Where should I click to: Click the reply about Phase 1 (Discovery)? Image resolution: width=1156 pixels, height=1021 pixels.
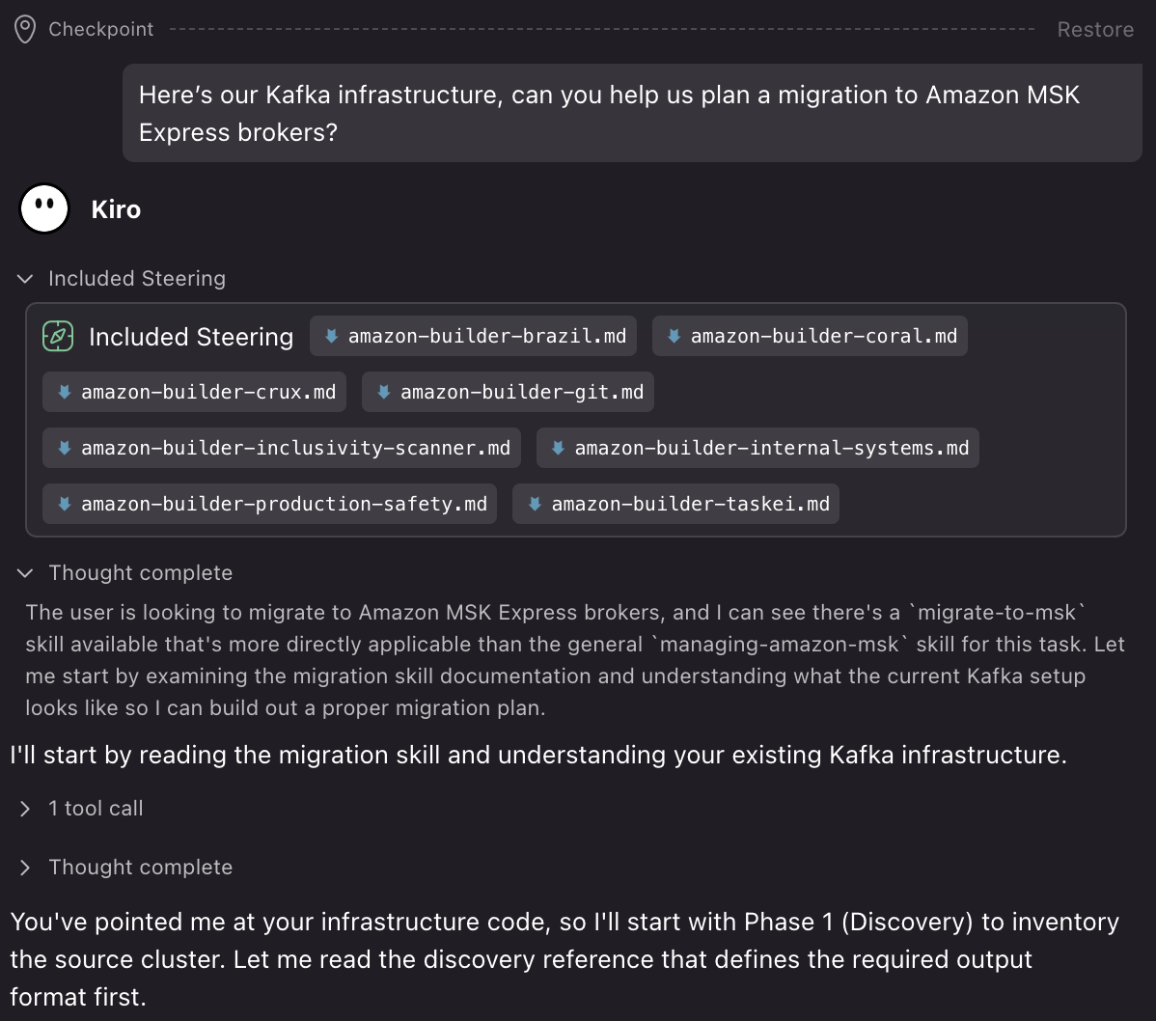pos(564,959)
